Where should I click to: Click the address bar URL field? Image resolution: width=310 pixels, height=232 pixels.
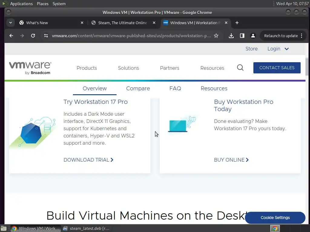tap(131, 36)
